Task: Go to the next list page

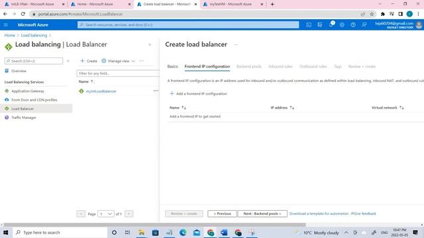Action: coord(129,214)
